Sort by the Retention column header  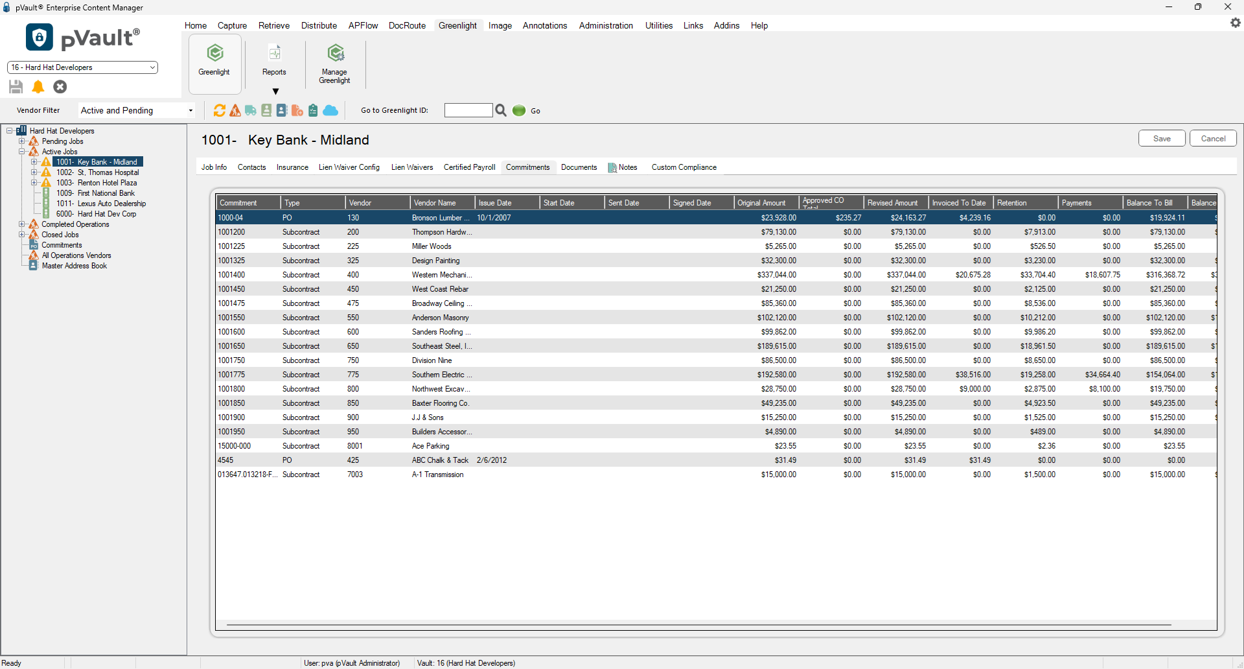[x=1026, y=203]
